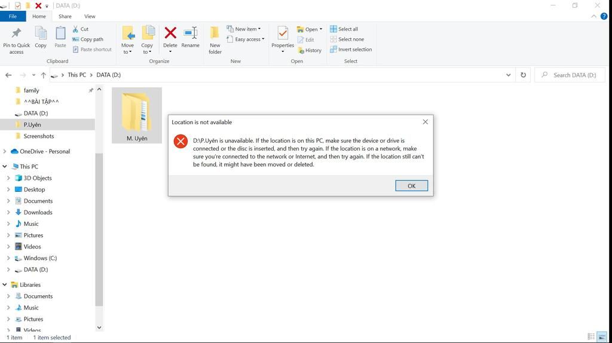Image resolution: width=612 pixels, height=343 pixels.
Task: Click the Cut scissors button
Action: [x=81, y=29]
